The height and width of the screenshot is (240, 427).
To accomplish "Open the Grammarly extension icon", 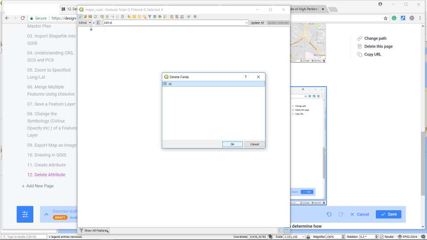I will coord(394,18).
